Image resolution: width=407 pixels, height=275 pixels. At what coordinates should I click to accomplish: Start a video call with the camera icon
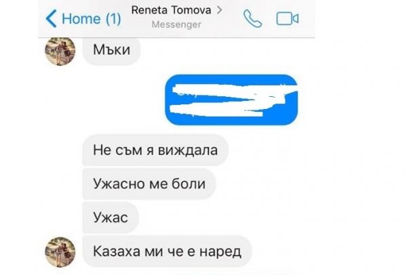(x=288, y=19)
